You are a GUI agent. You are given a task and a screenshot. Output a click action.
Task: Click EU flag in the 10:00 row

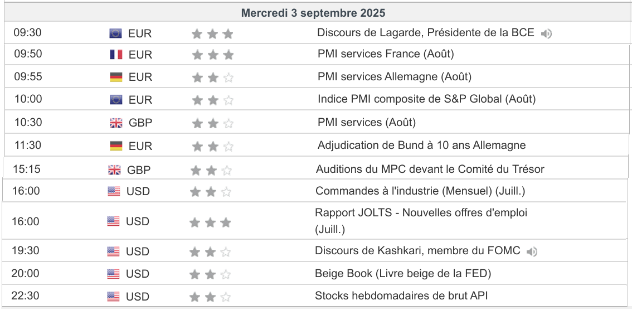(x=116, y=100)
